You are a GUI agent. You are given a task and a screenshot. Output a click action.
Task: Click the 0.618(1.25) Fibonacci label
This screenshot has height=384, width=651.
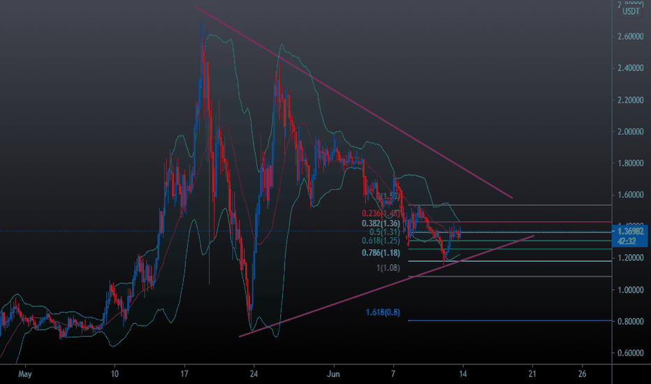(x=381, y=241)
